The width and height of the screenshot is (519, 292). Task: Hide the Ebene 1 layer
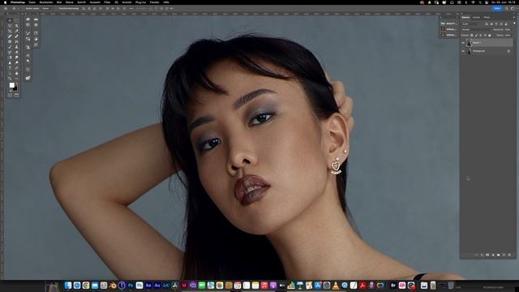coord(463,43)
